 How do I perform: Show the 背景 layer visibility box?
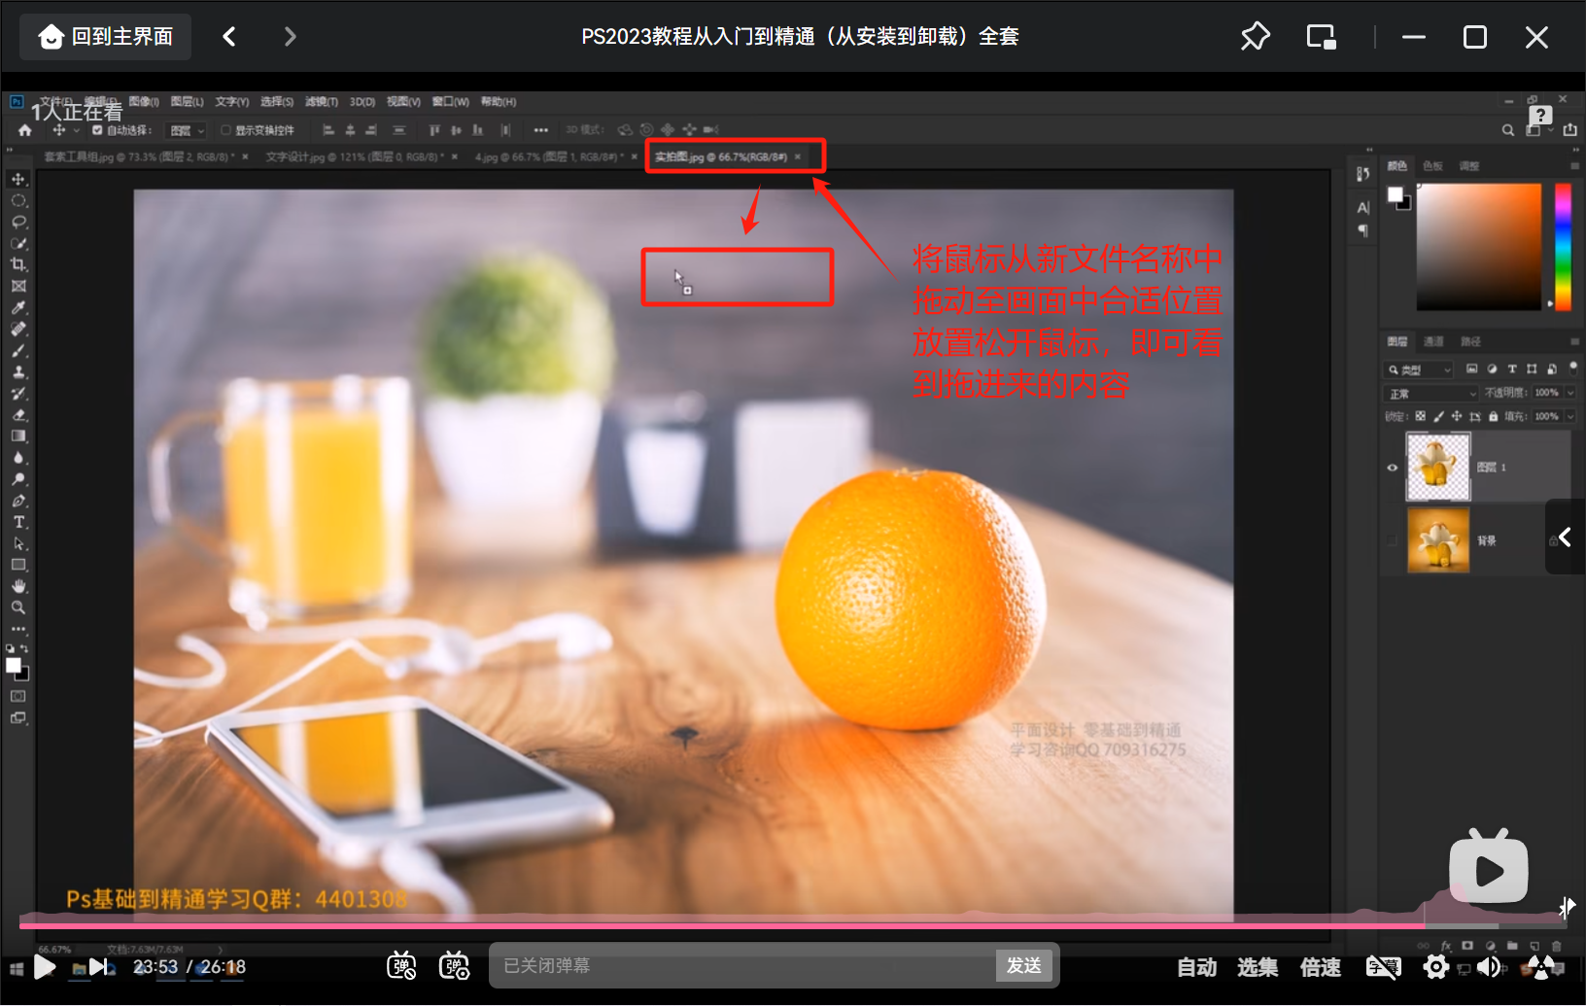coord(1392,540)
